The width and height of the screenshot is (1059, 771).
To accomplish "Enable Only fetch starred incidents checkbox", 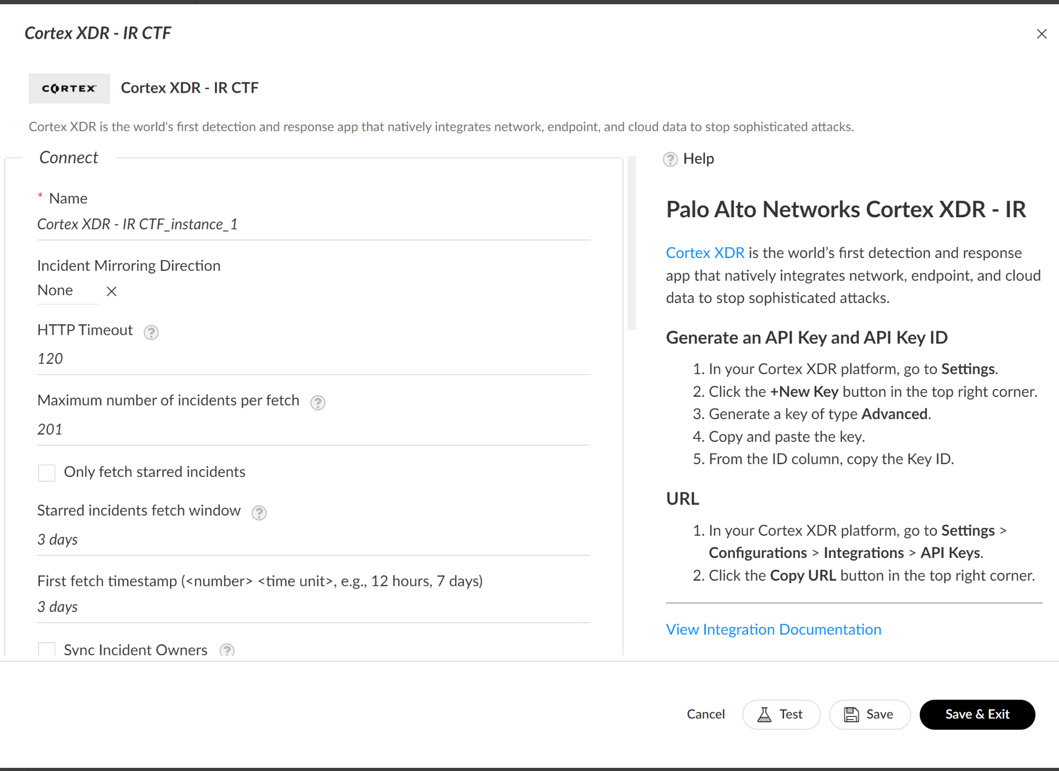I will (x=47, y=472).
